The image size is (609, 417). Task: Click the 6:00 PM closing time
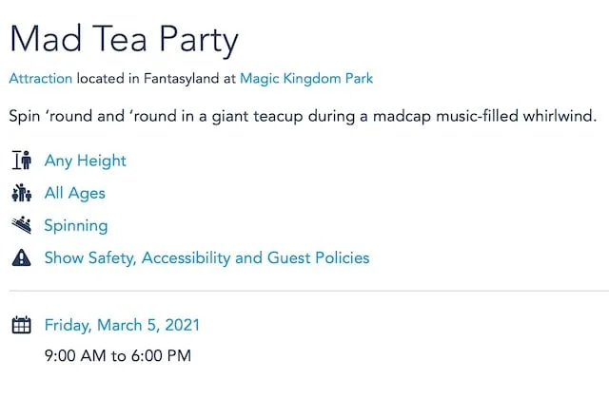click(161, 356)
